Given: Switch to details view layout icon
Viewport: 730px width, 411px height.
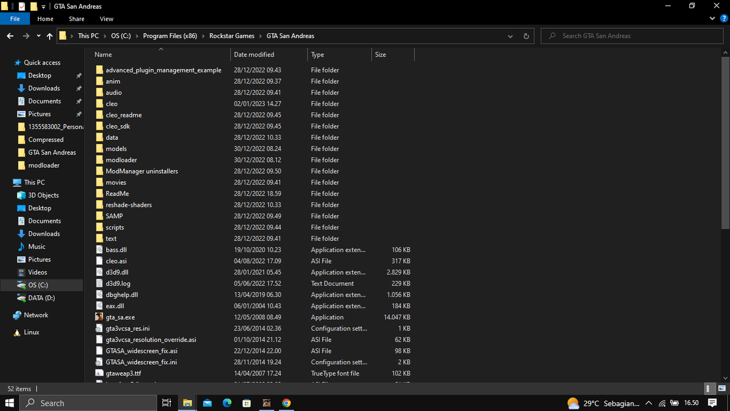Looking at the screenshot, I should click(x=710, y=389).
